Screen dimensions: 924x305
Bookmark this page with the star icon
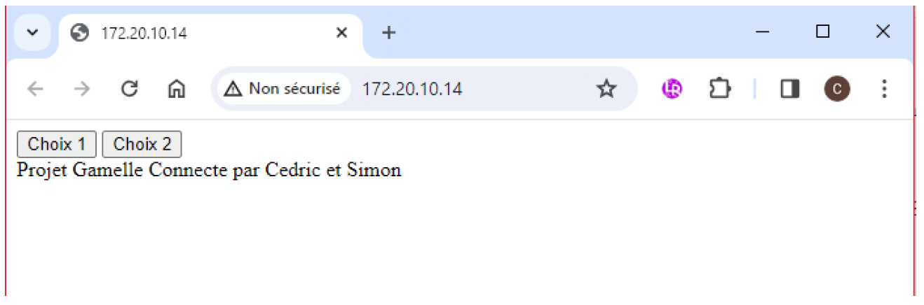coord(606,89)
